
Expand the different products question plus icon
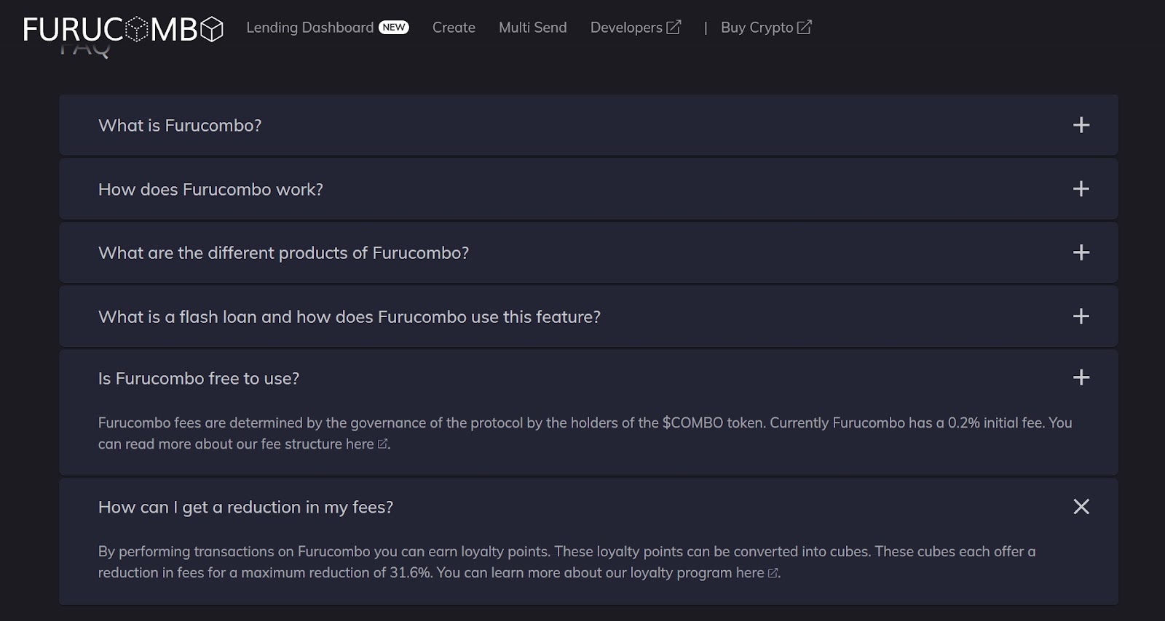coord(1081,252)
